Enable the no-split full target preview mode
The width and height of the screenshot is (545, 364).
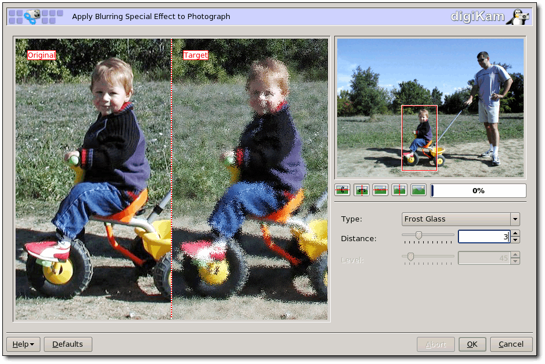pyautogui.click(x=418, y=190)
